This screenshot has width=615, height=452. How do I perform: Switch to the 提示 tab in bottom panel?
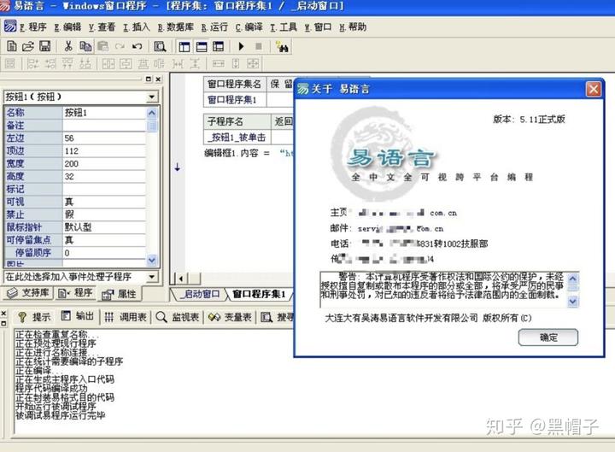pos(34,317)
